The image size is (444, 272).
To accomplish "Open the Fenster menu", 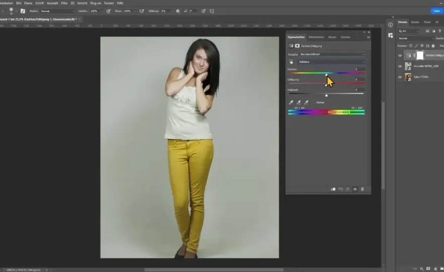I will pyautogui.click(x=109, y=3).
